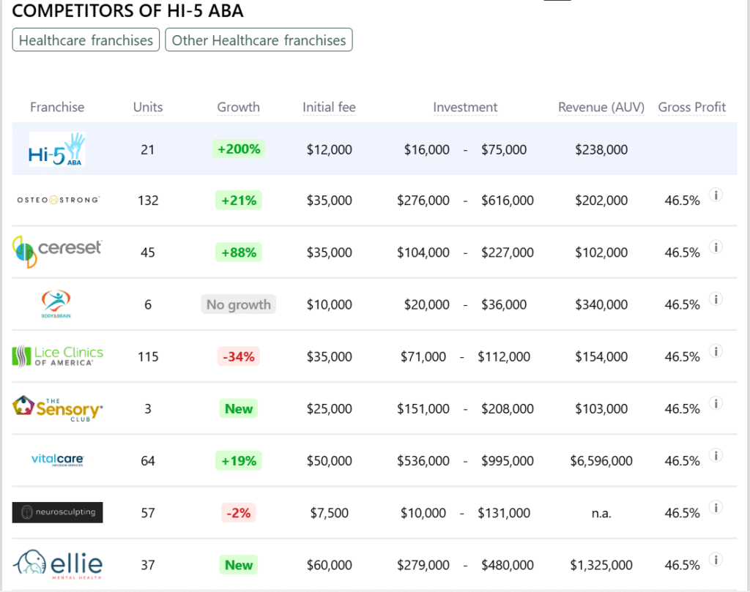Click the $12,000 initial fee value

point(329,149)
